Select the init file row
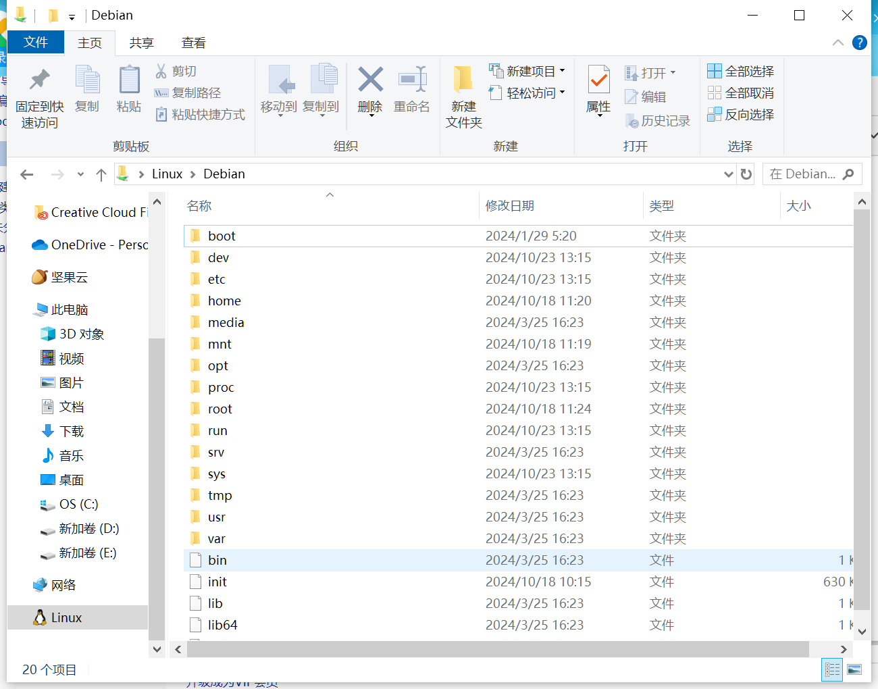This screenshot has width=878, height=689. (x=518, y=582)
